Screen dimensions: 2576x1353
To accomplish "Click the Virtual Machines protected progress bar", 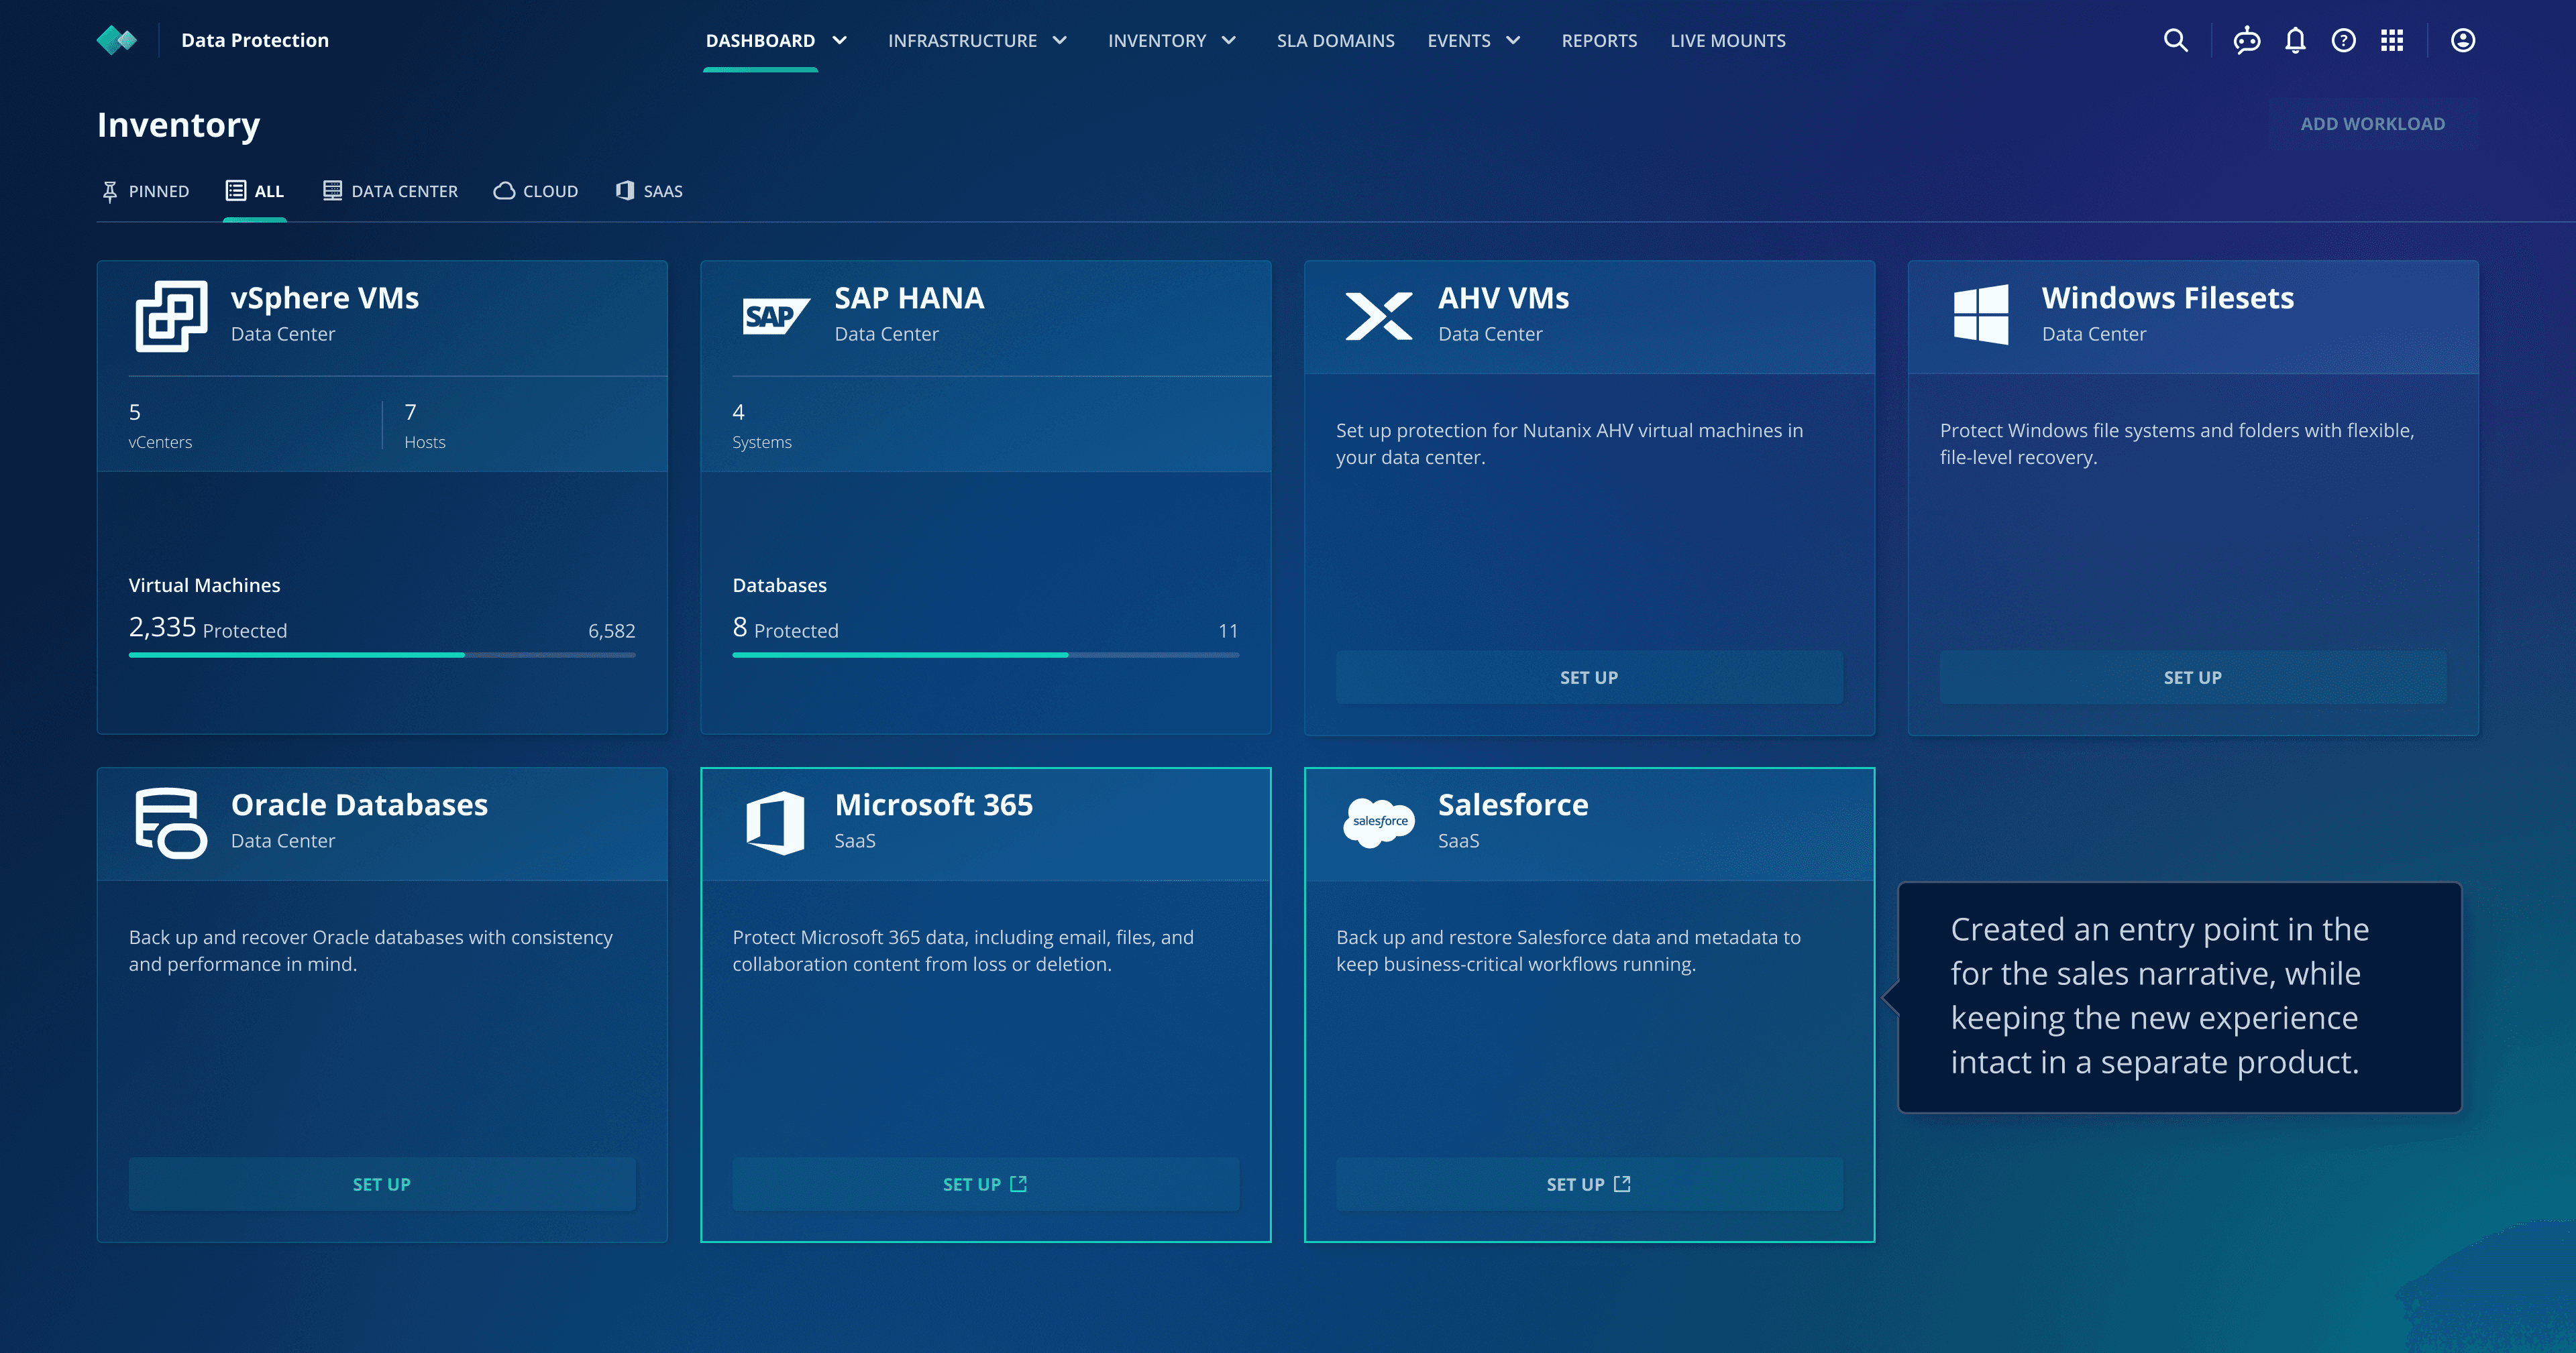I will point(381,654).
